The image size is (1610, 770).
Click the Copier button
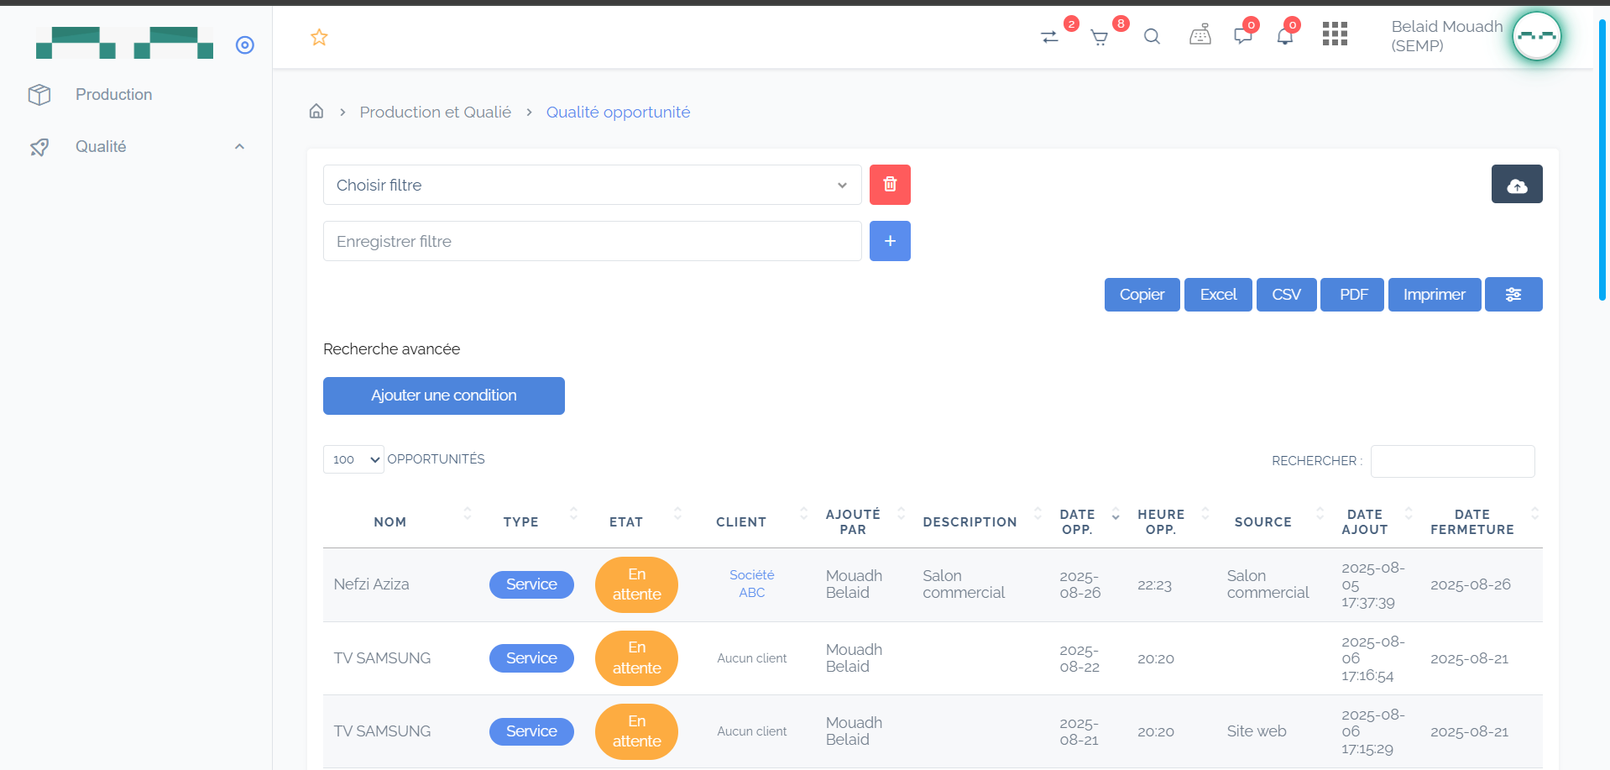[x=1142, y=295]
